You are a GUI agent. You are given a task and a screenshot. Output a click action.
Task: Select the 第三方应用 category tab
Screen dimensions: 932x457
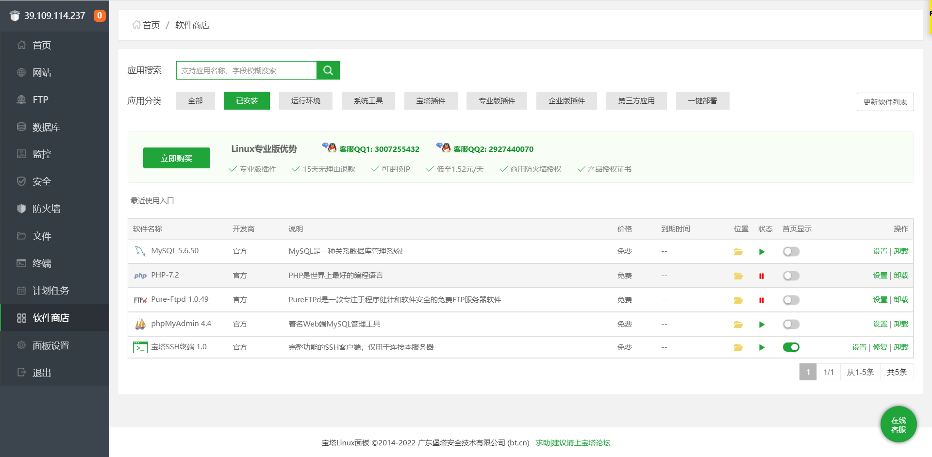tap(636, 100)
